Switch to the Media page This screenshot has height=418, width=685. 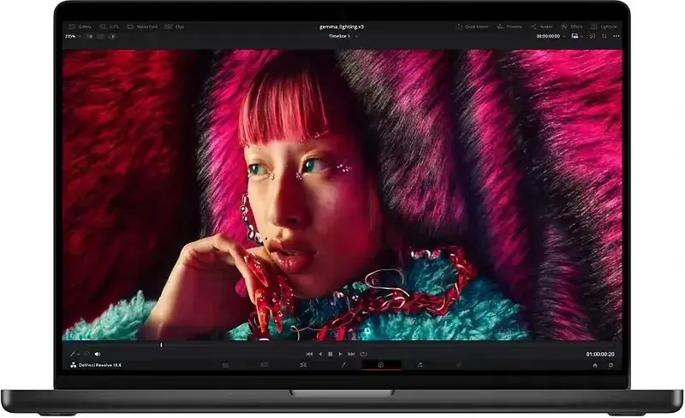point(225,365)
